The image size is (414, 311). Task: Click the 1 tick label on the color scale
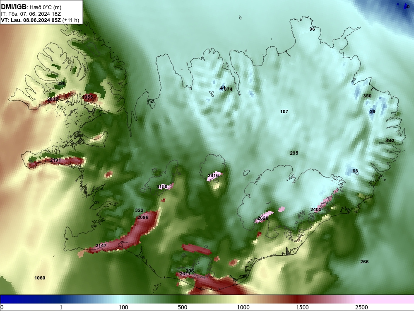tap(61, 307)
